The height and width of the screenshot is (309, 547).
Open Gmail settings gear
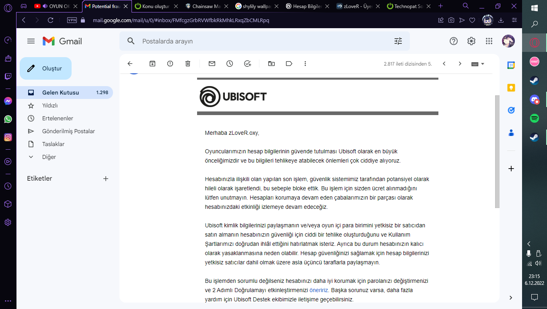pyautogui.click(x=471, y=41)
